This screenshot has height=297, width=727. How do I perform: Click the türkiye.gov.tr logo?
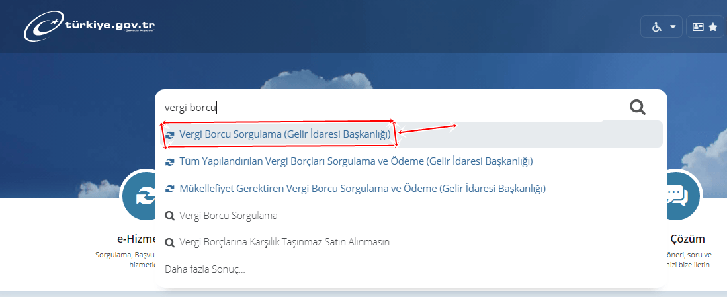pos(89,27)
